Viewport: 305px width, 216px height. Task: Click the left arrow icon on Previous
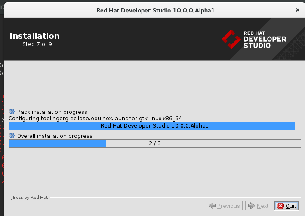[212, 206]
